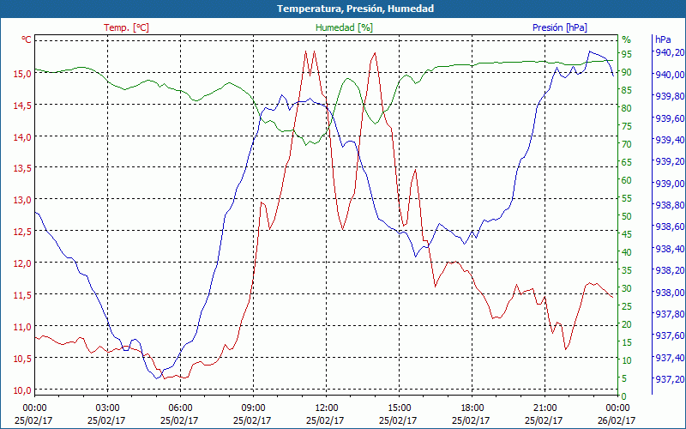Image resolution: width=686 pixels, height=429 pixels.
Task: Click the 940,00 pressure axis value
Action: 668,75
